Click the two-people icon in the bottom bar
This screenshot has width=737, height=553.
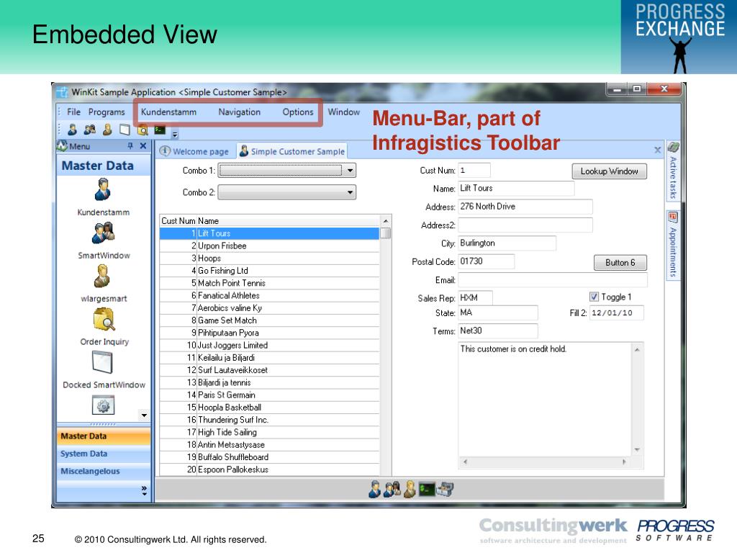tap(392, 490)
